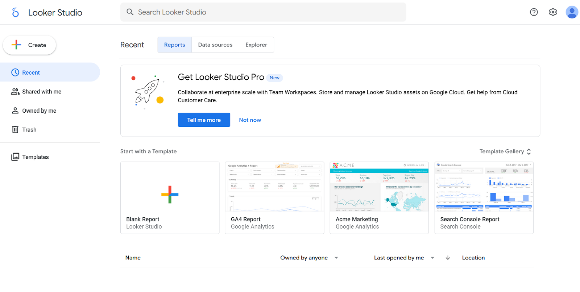Click the Name column header

[133, 258]
